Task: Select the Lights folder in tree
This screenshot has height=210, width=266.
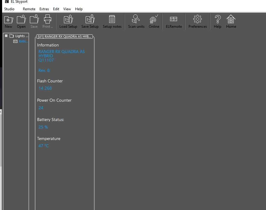Action: (x=19, y=36)
